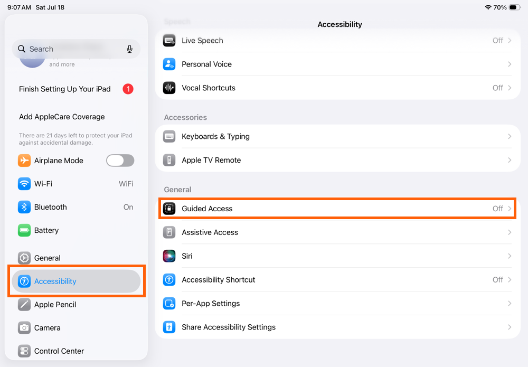
Task: Tap the Assistive Access icon
Action: point(169,232)
